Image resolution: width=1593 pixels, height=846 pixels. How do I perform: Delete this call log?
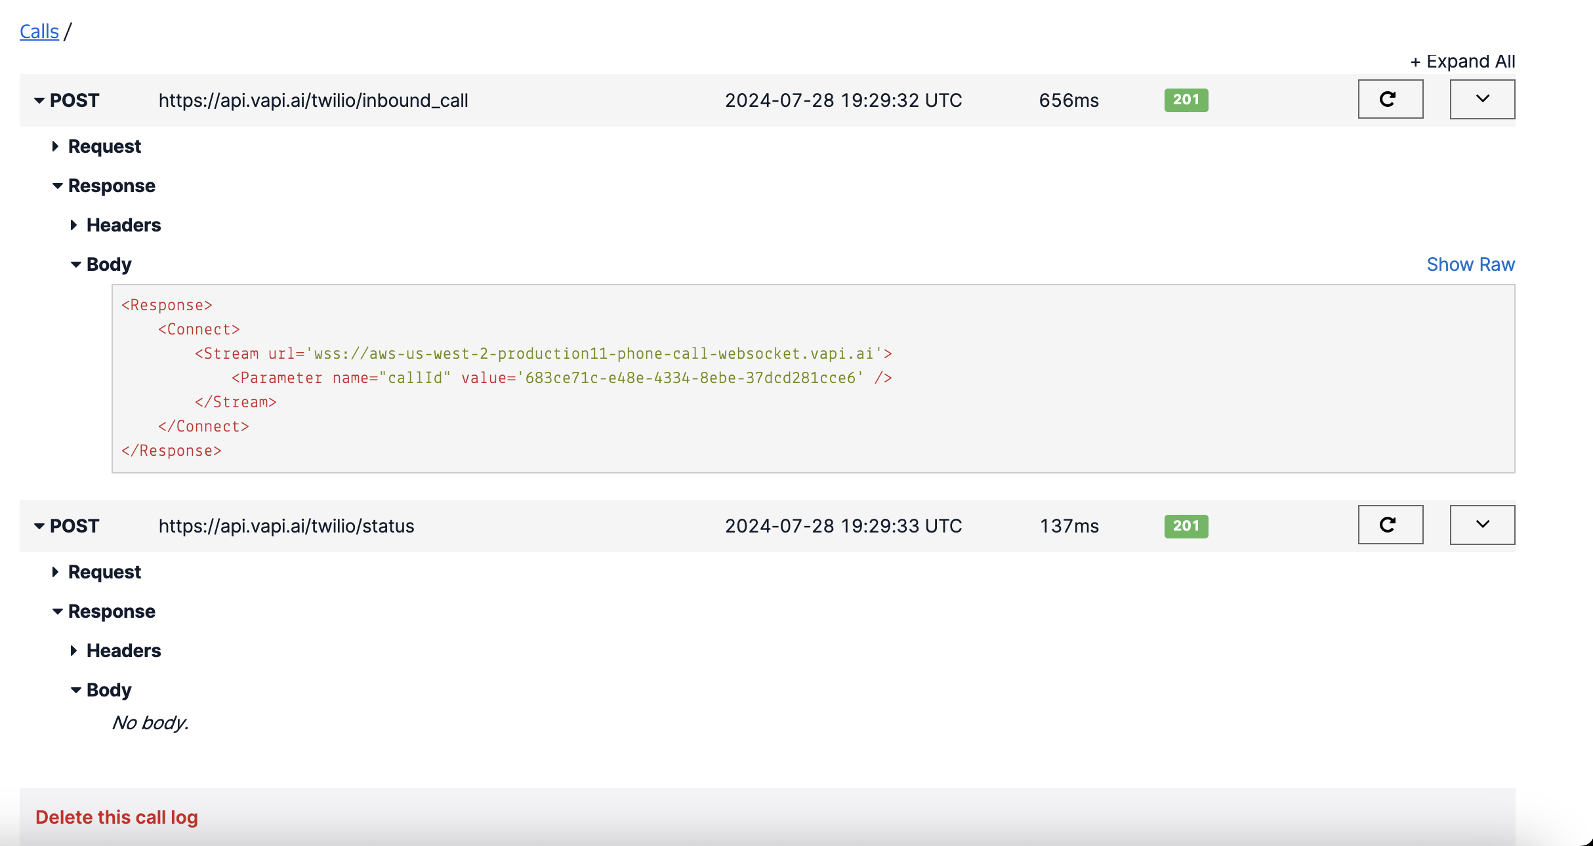tap(117, 816)
